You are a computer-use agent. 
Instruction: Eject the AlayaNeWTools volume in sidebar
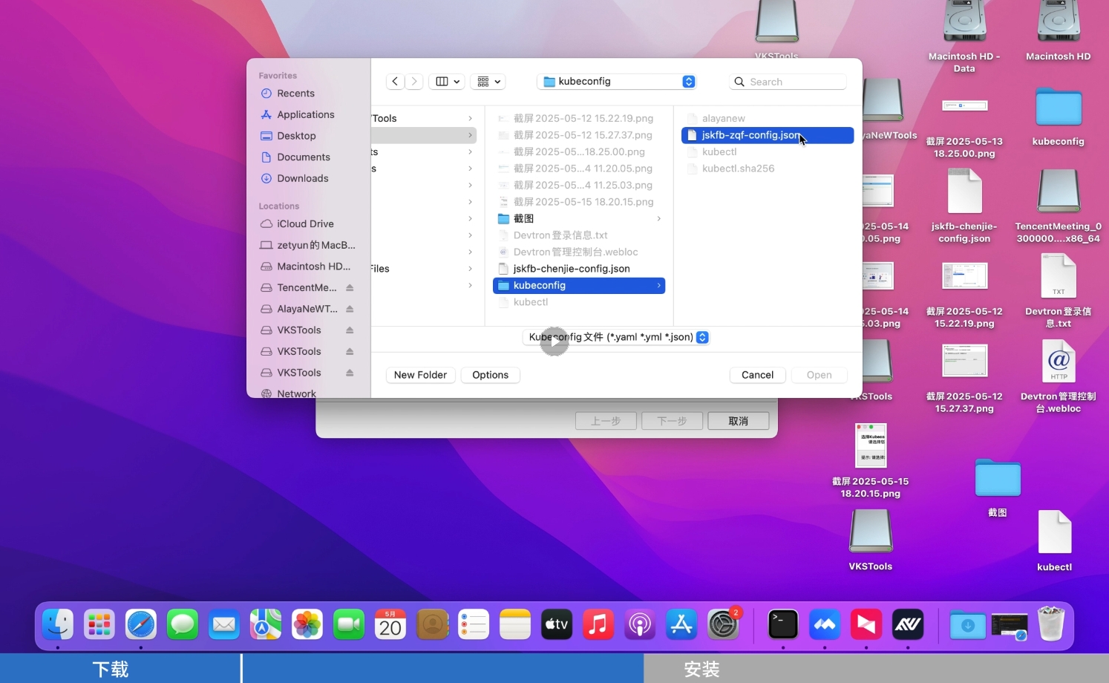tap(350, 310)
